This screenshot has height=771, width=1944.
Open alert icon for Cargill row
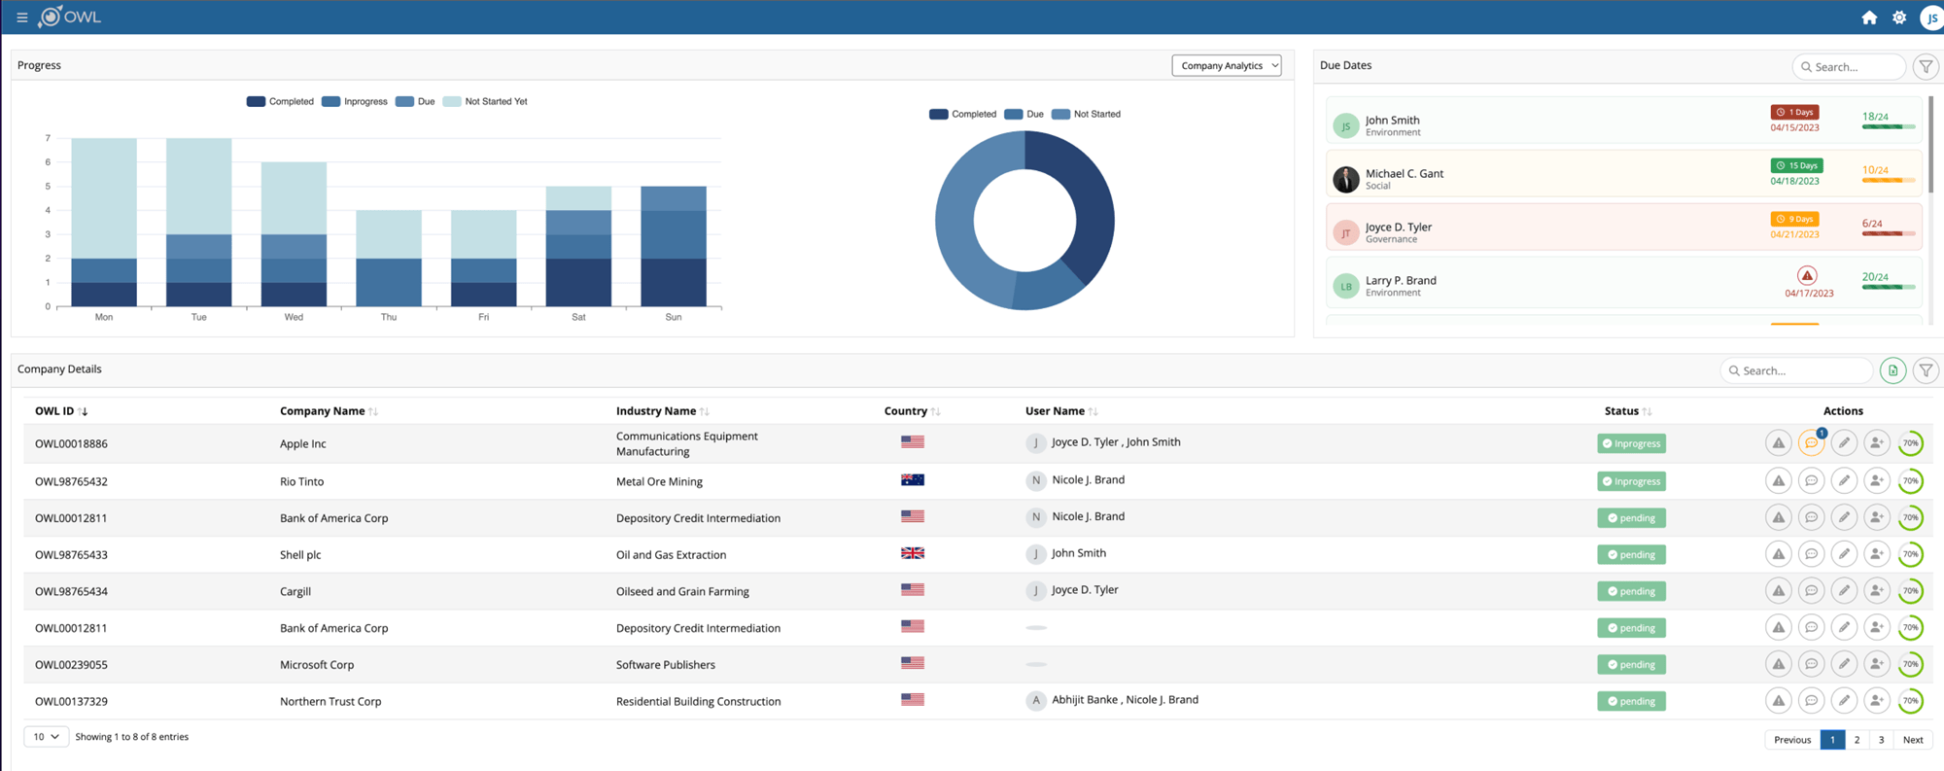point(1779,590)
